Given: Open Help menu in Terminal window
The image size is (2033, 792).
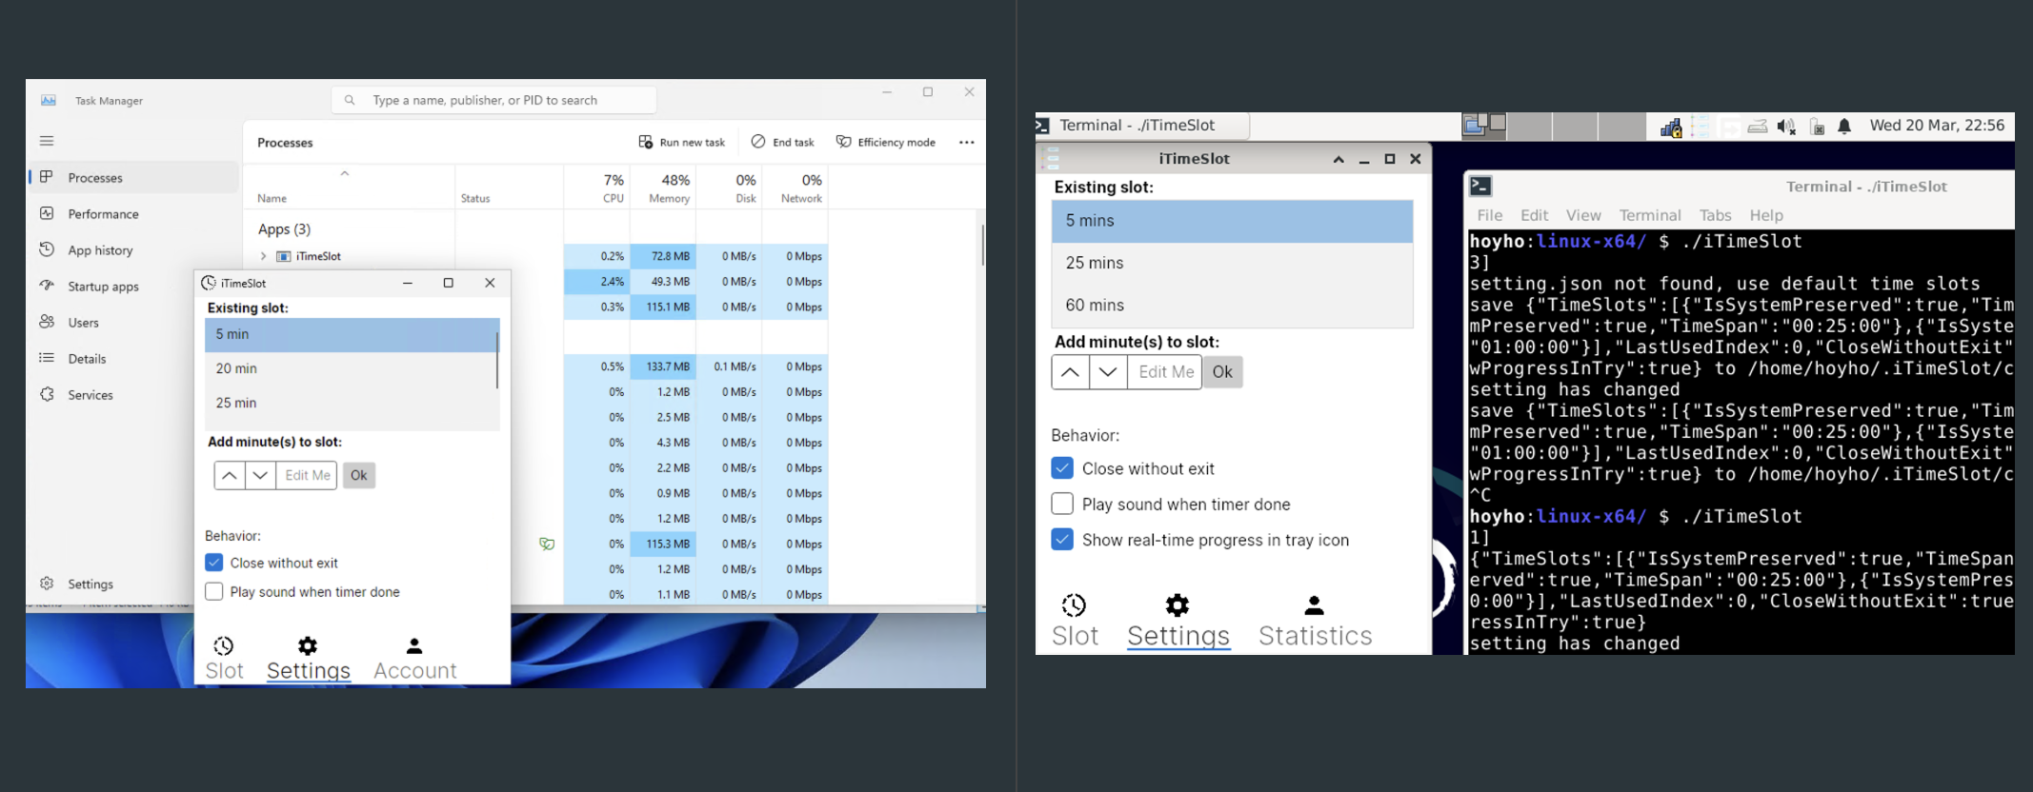Looking at the screenshot, I should point(1766,215).
